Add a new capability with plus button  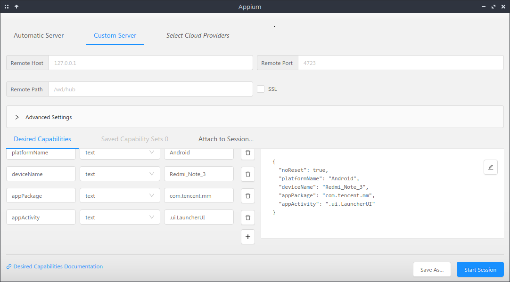click(x=248, y=237)
